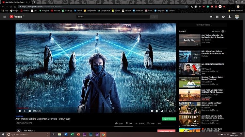245x137 pixels.
Task: Open the Apps bookmarks shortcut
Action: 5,11
